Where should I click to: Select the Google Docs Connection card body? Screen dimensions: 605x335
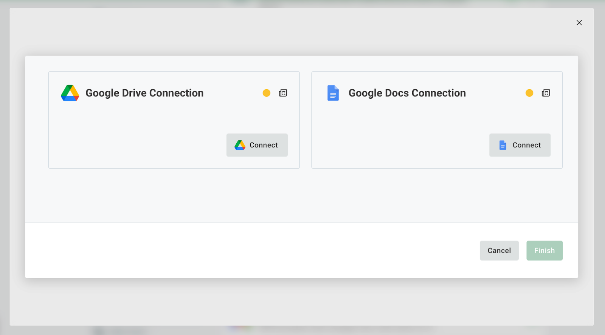pos(397,136)
